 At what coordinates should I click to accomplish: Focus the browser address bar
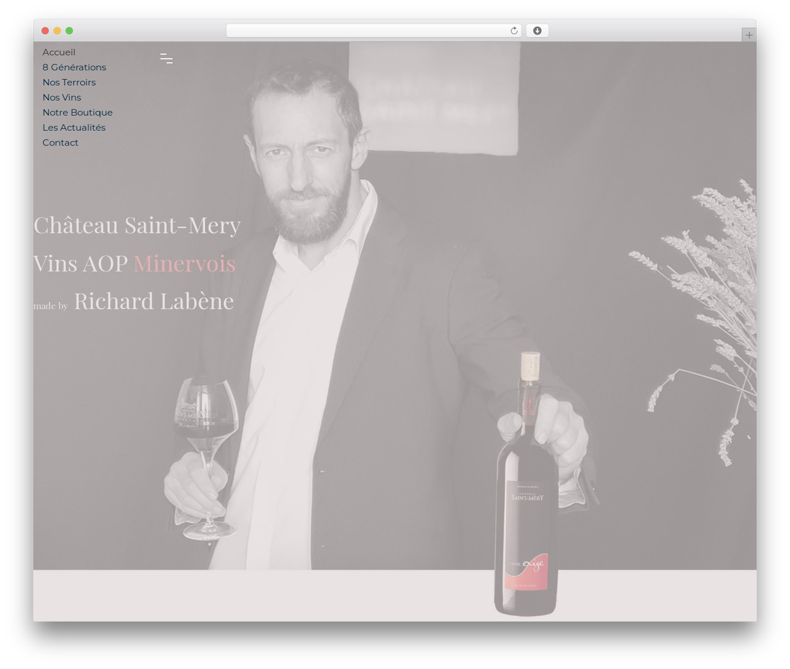374,31
